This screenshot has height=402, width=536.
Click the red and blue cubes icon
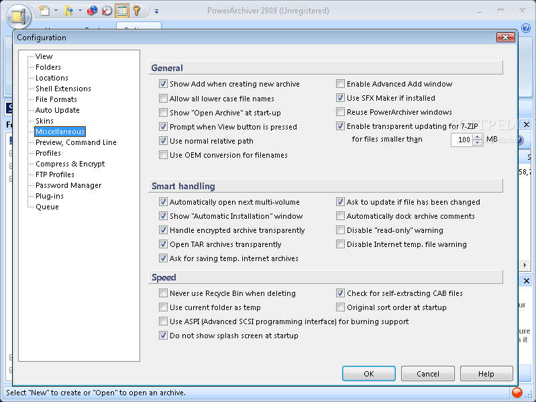[x=92, y=11]
